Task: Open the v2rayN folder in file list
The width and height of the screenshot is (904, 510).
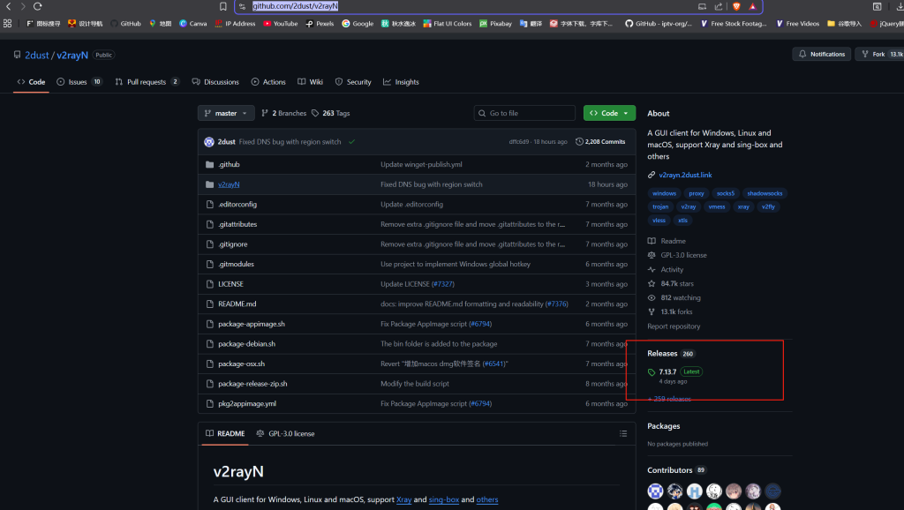Action: point(229,184)
